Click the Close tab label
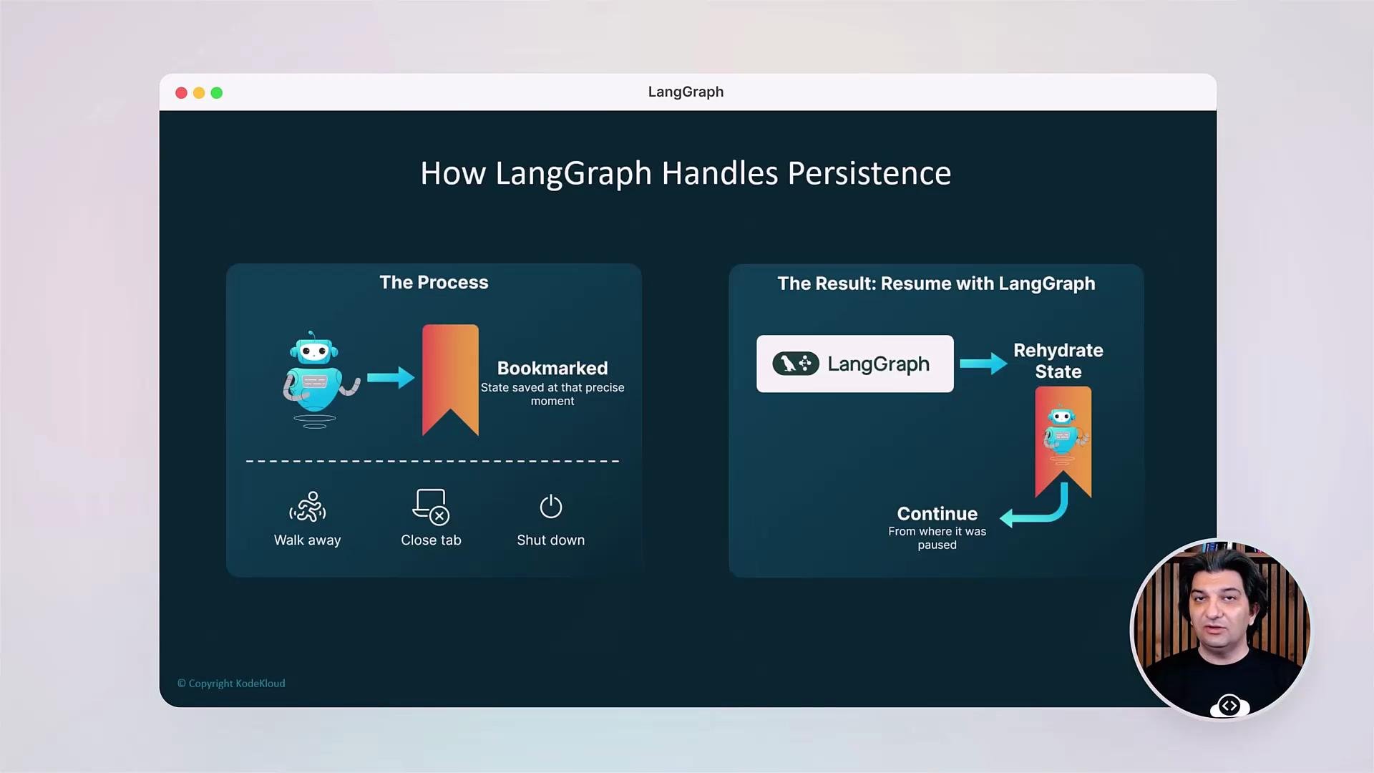The width and height of the screenshot is (1374, 773). 431,540
